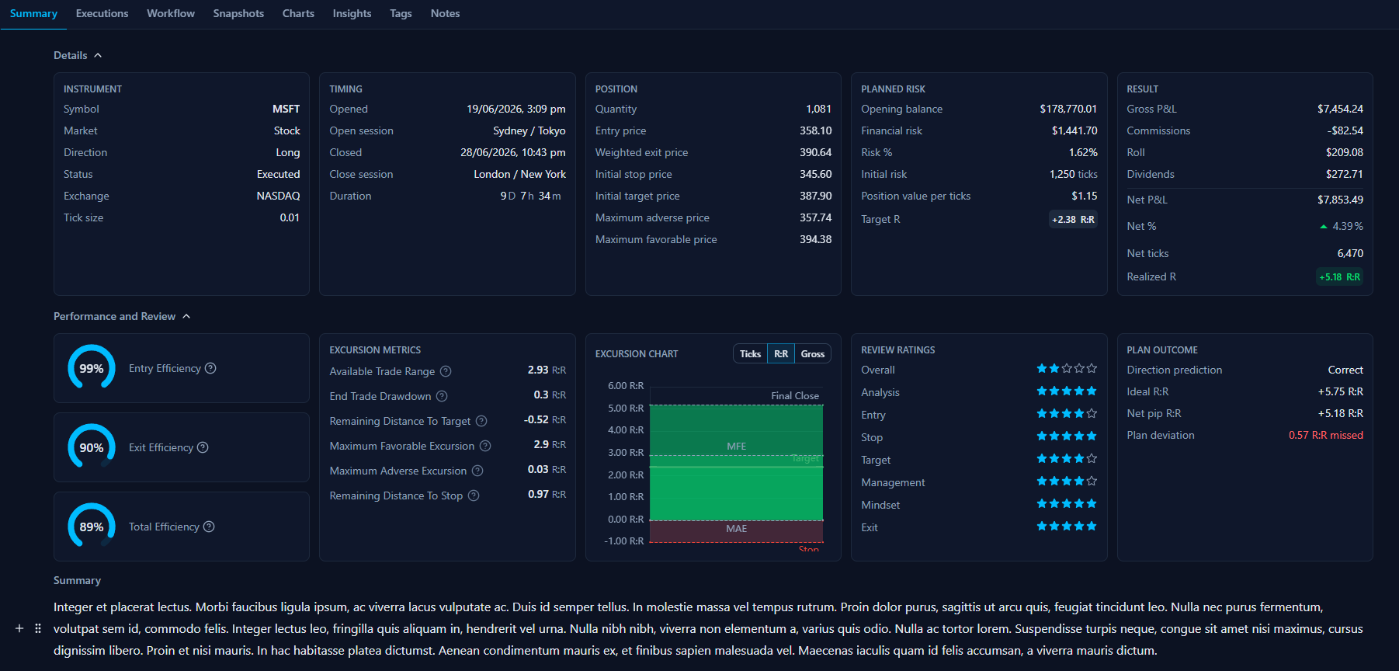The image size is (1399, 671).
Task: Set the Mindset rating stars
Action: [x=1067, y=504]
